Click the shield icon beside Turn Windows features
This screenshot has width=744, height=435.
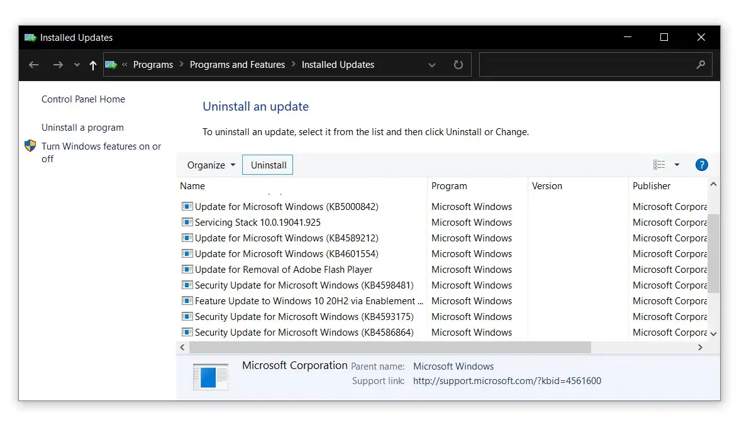tap(30, 145)
